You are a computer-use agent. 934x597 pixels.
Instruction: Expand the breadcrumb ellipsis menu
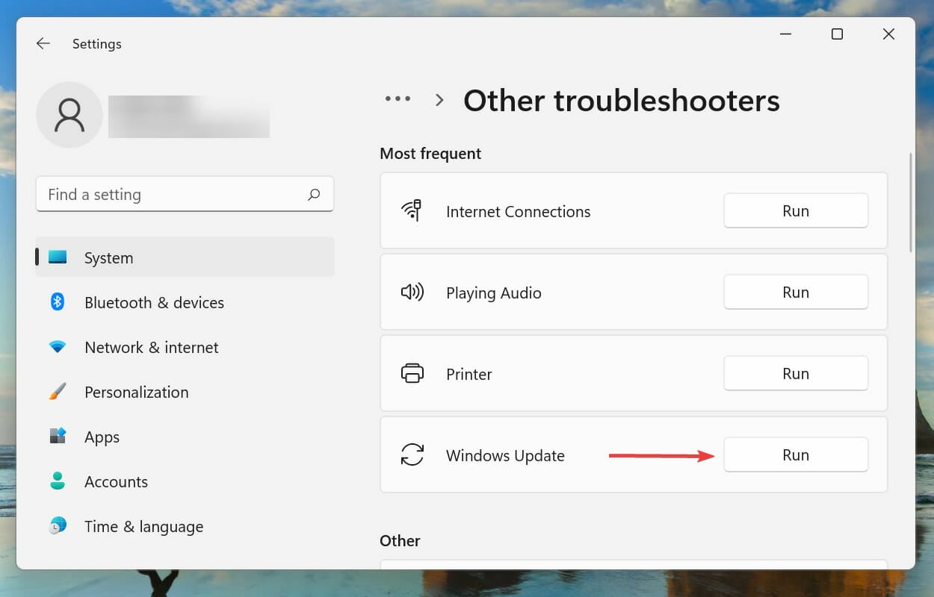398,99
